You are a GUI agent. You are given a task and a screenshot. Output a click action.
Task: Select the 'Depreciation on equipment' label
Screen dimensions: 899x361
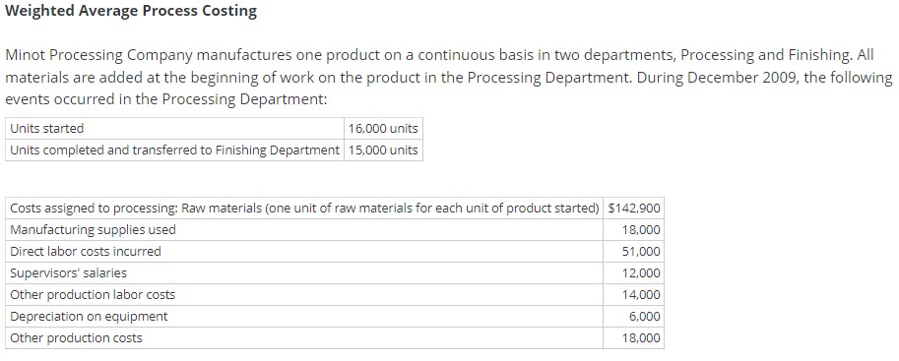tap(89, 317)
